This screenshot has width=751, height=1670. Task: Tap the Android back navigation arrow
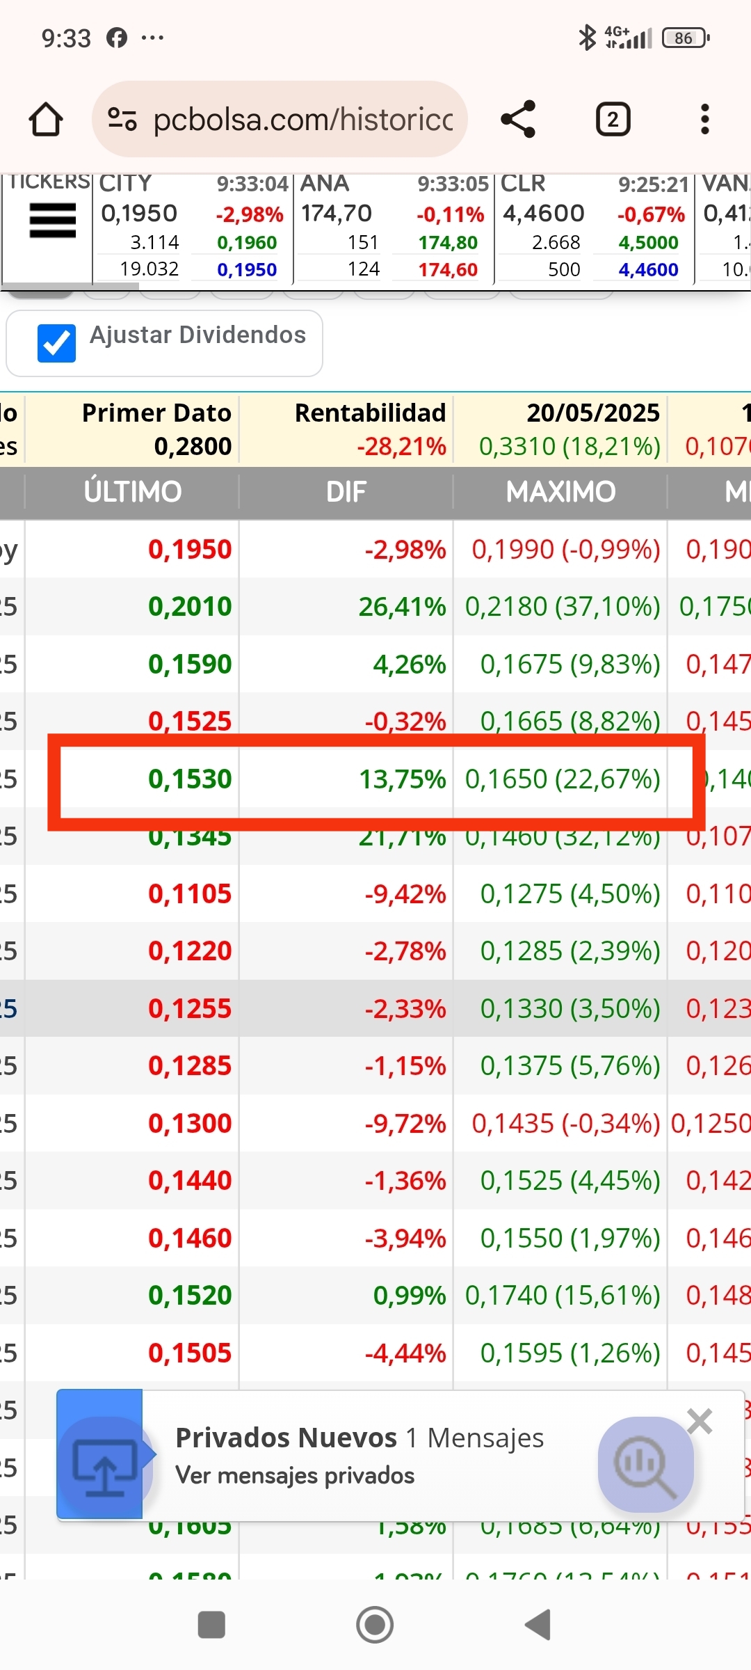pos(538,1625)
